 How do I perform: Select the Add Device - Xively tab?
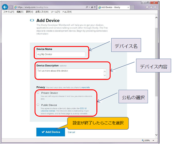(114, 7)
